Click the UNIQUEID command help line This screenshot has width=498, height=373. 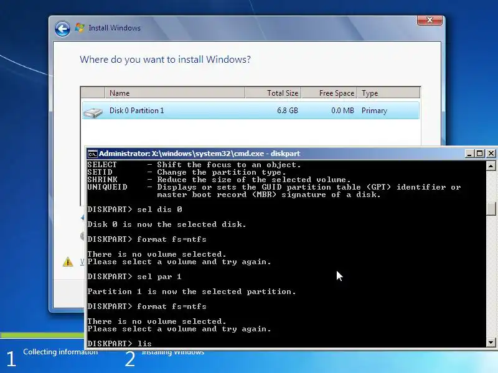tap(274, 191)
